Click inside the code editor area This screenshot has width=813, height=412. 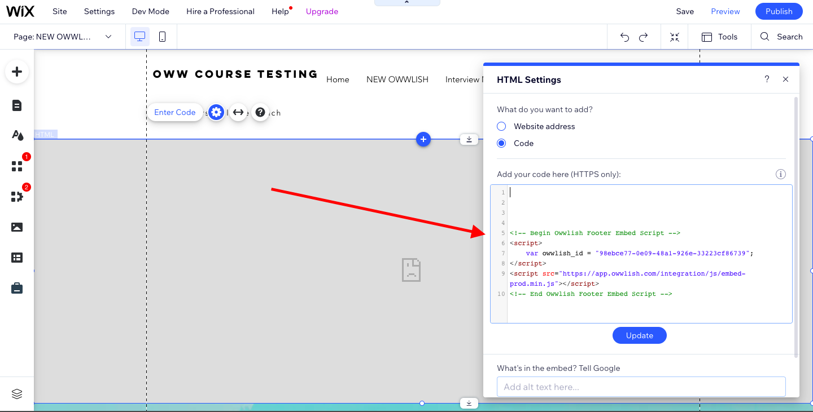pyautogui.click(x=641, y=254)
